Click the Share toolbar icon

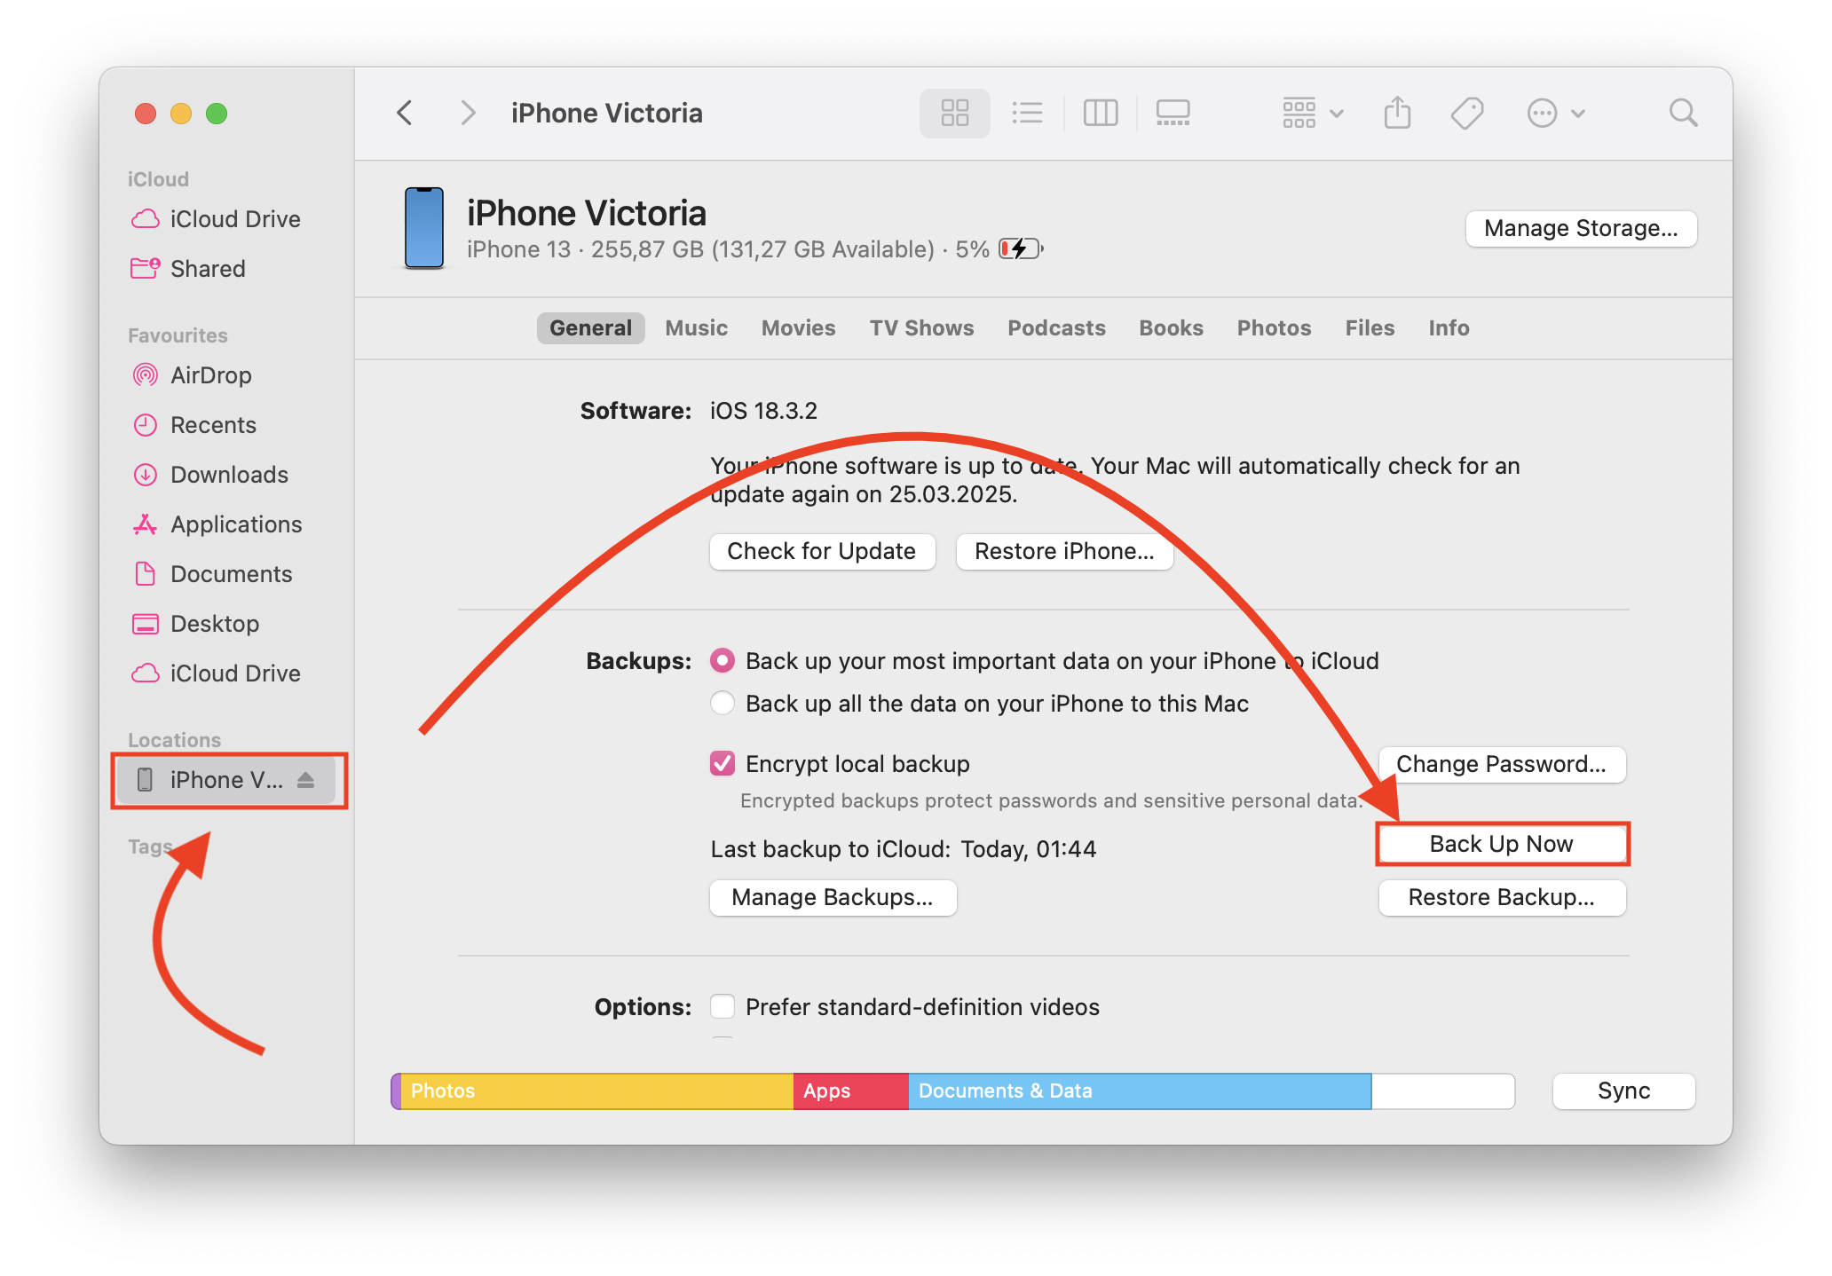pos(1397,114)
